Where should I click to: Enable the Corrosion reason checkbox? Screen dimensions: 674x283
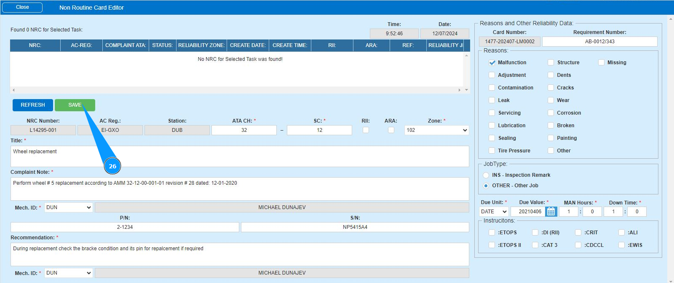pyautogui.click(x=551, y=113)
